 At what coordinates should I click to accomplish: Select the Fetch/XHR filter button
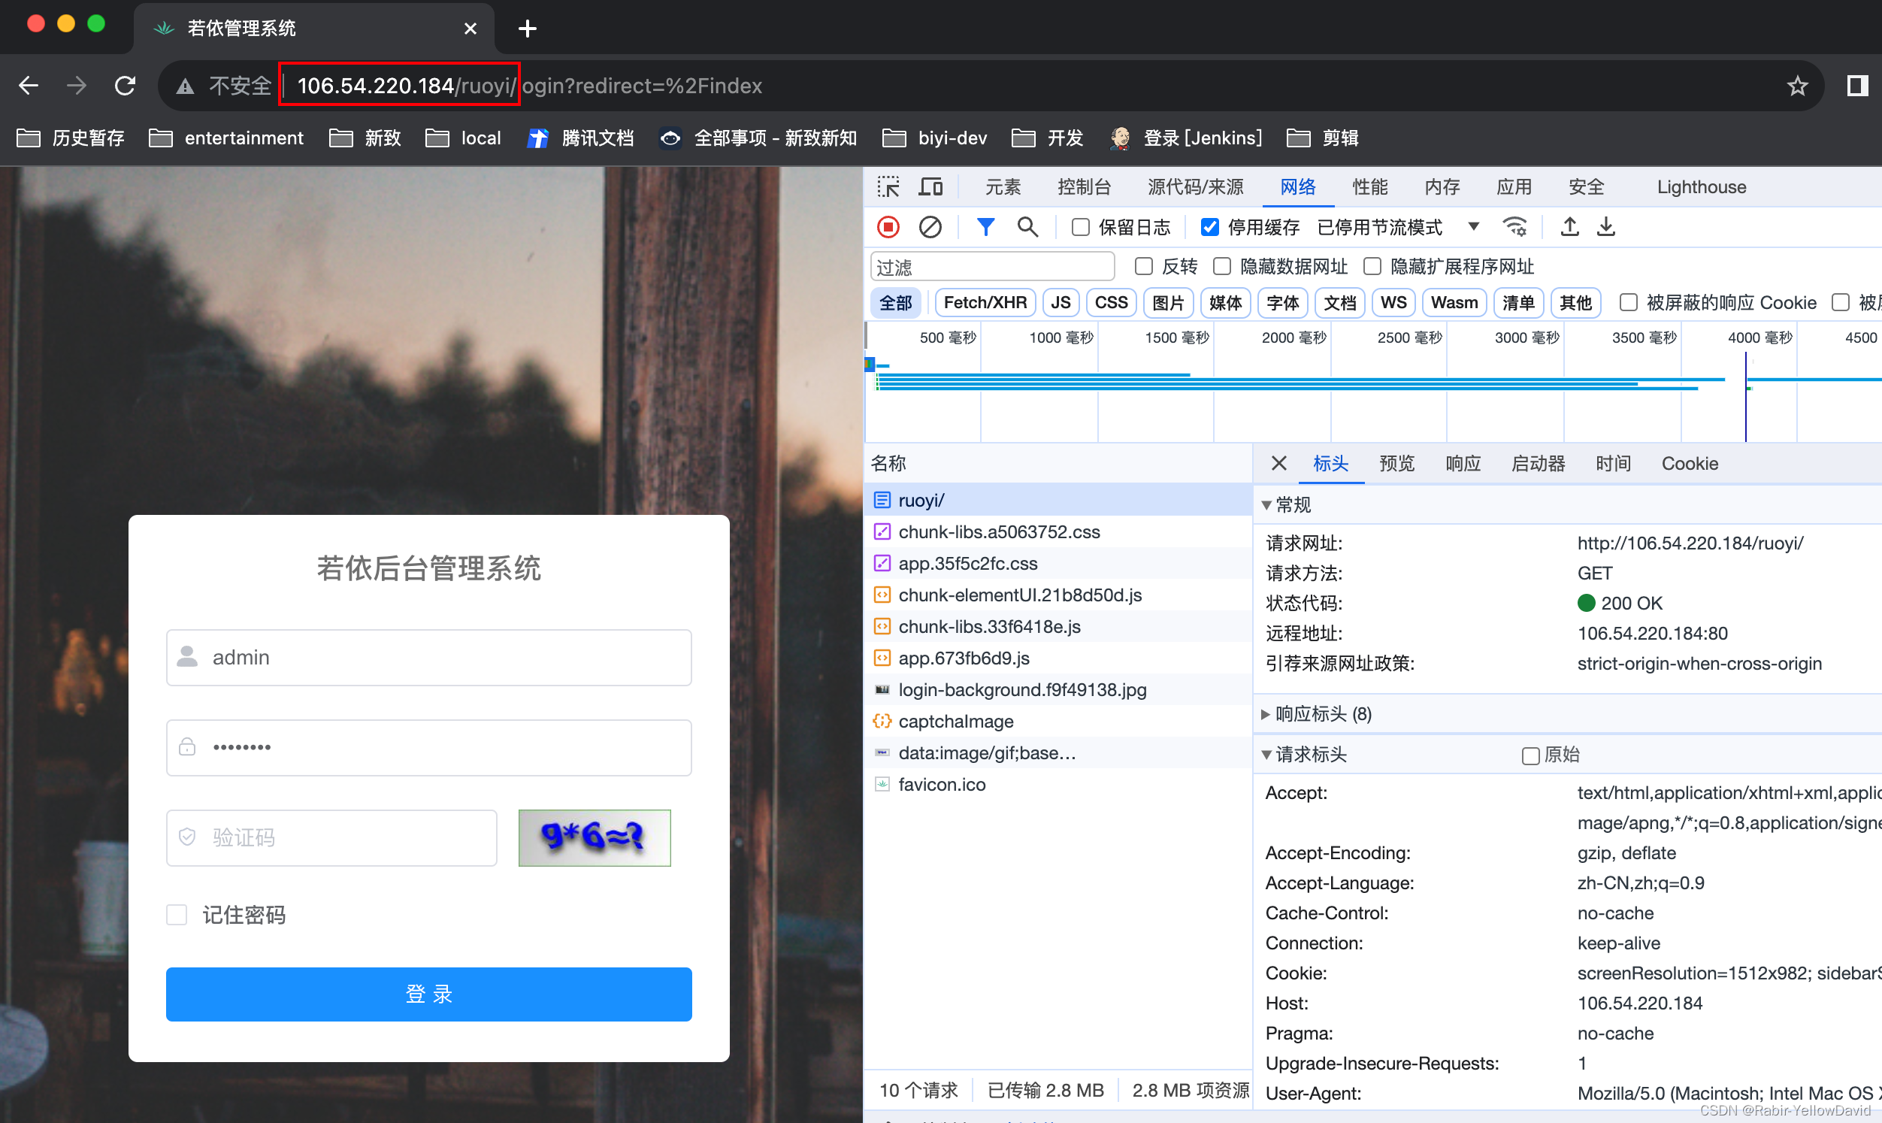(x=984, y=303)
